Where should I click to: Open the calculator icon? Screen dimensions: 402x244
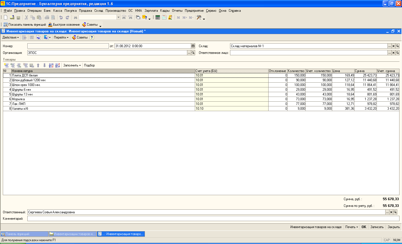click(158, 17)
